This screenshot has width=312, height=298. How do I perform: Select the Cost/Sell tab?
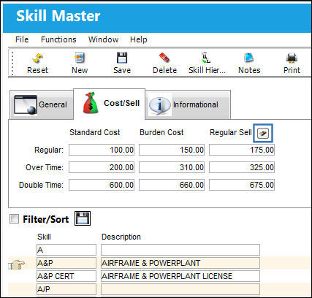pos(109,104)
